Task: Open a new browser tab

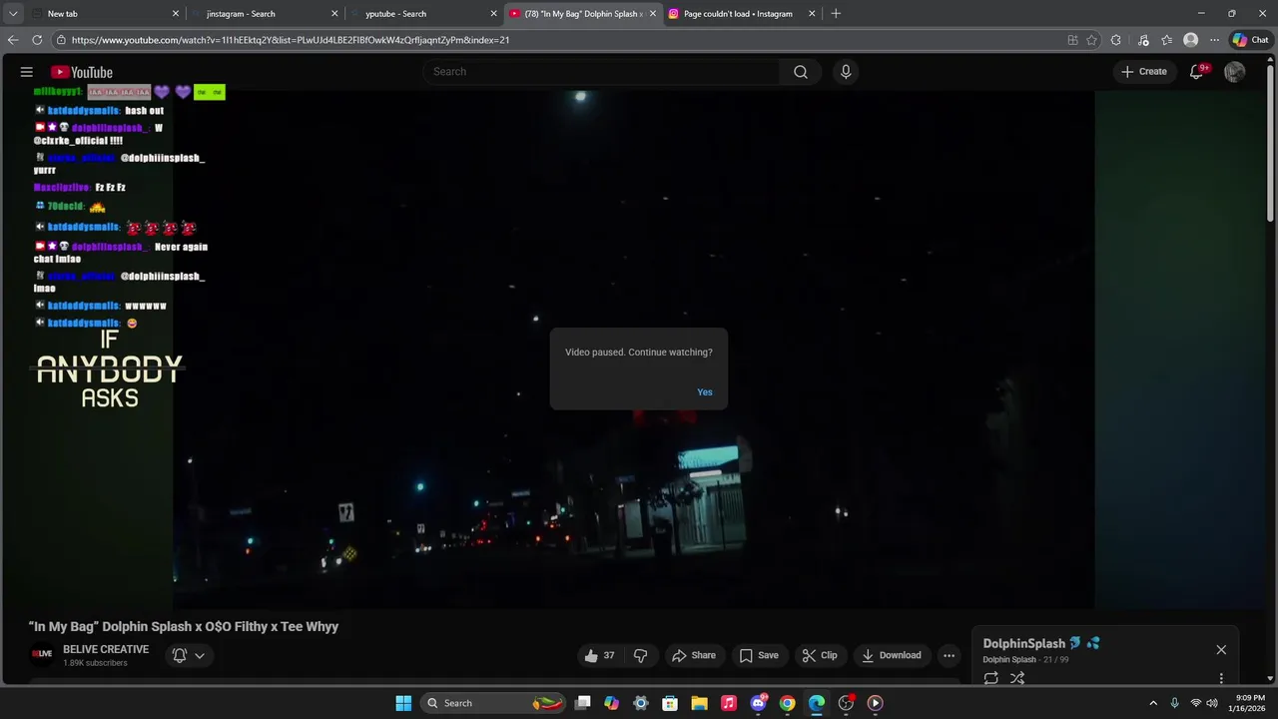Action: [836, 14]
